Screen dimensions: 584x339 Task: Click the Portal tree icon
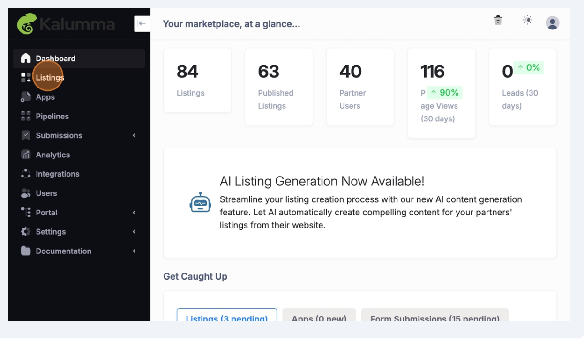(x=26, y=212)
